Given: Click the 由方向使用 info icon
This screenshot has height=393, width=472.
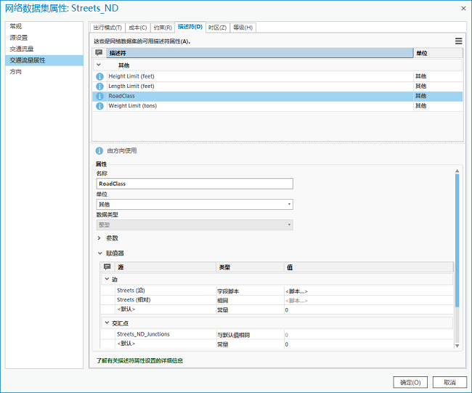Looking at the screenshot, I should [99, 151].
